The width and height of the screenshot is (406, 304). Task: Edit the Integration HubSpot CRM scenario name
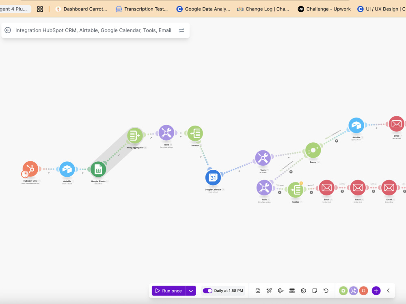[x=93, y=30]
